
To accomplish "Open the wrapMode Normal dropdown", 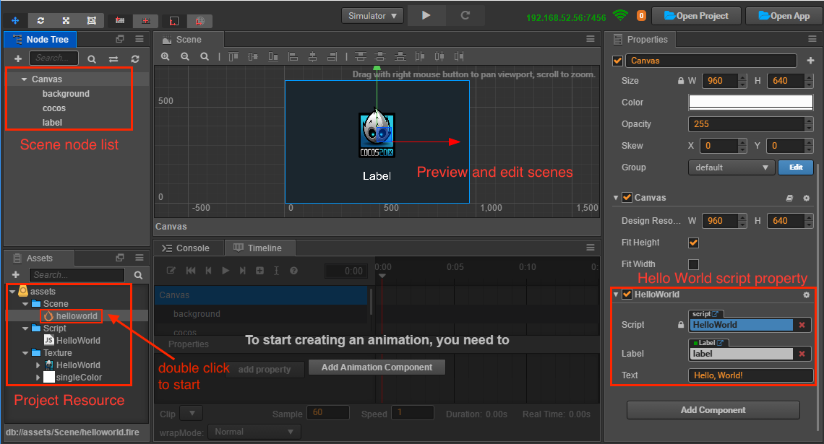I will coord(254,432).
